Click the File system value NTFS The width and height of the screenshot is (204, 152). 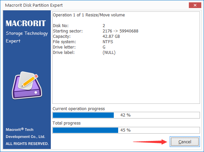[x=108, y=42]
